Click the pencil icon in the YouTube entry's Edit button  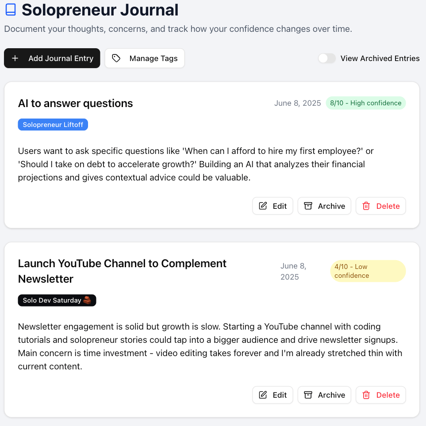pyautogui.click(x=262, y=395)
